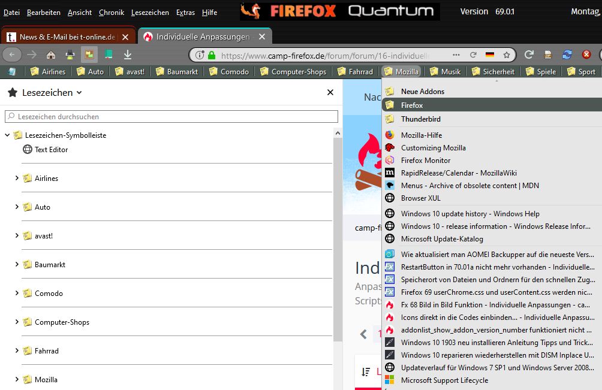Click the forward arrow navigation button
This screenshot has width=602, height=390.
(32, 55)
